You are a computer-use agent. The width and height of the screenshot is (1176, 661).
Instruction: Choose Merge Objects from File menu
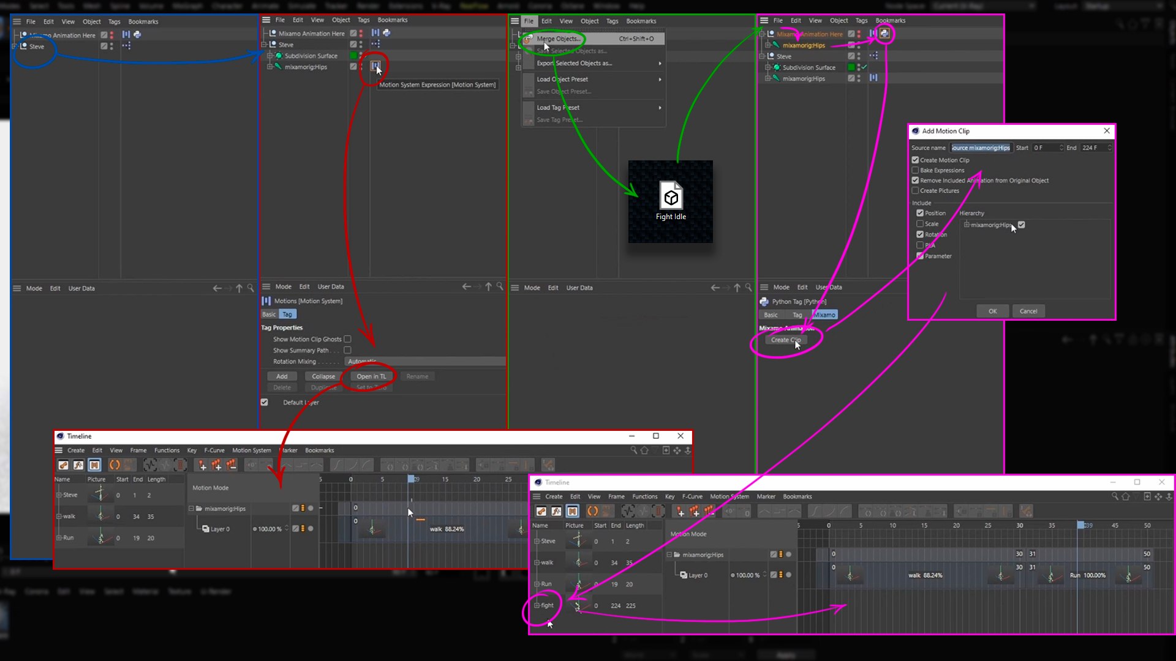pyautogui.click(x=557, y=39)
